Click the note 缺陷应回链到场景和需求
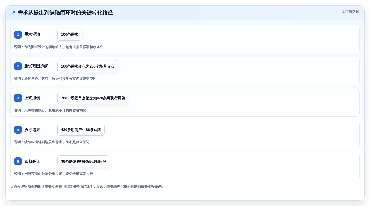The width and height of the screenshot is (370, 206). (x=43, y=142)
